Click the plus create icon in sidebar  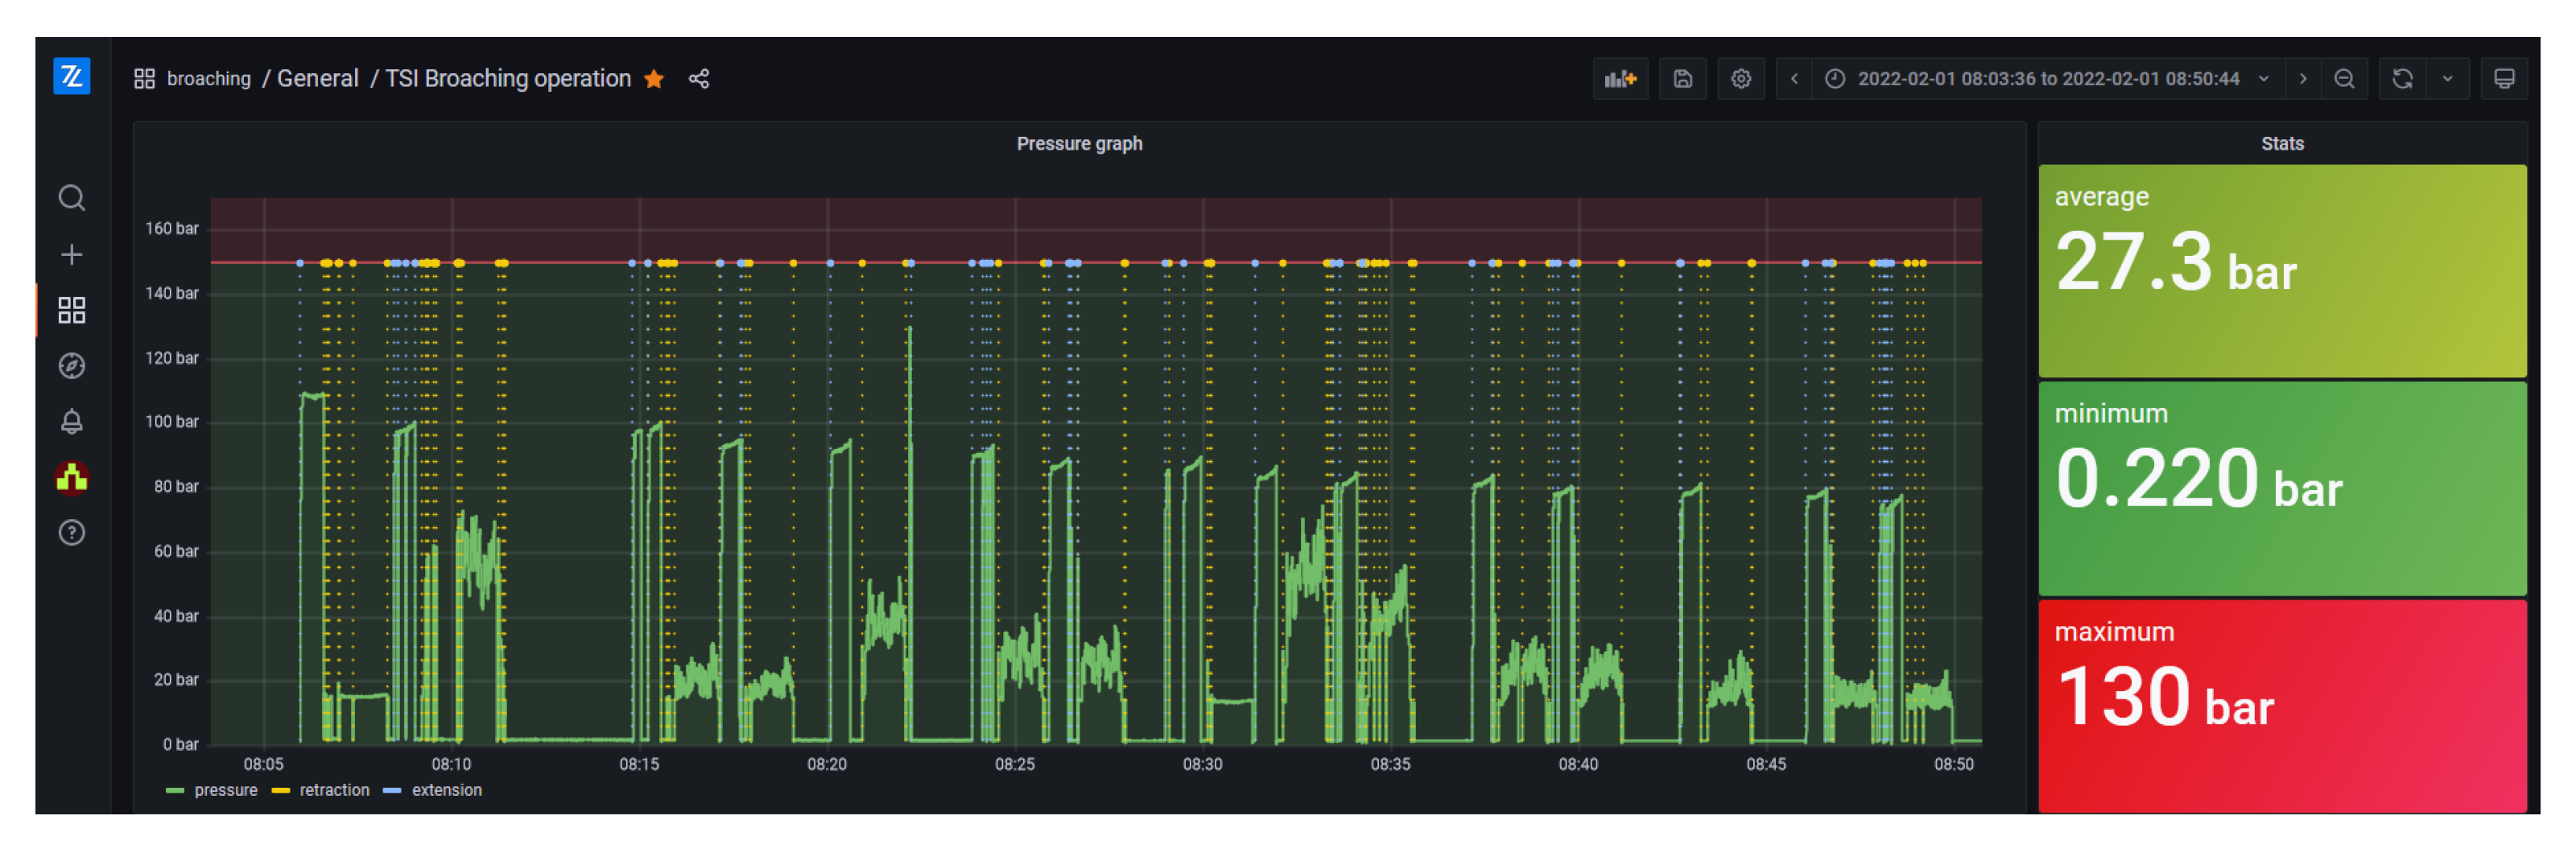click(71, 255)
